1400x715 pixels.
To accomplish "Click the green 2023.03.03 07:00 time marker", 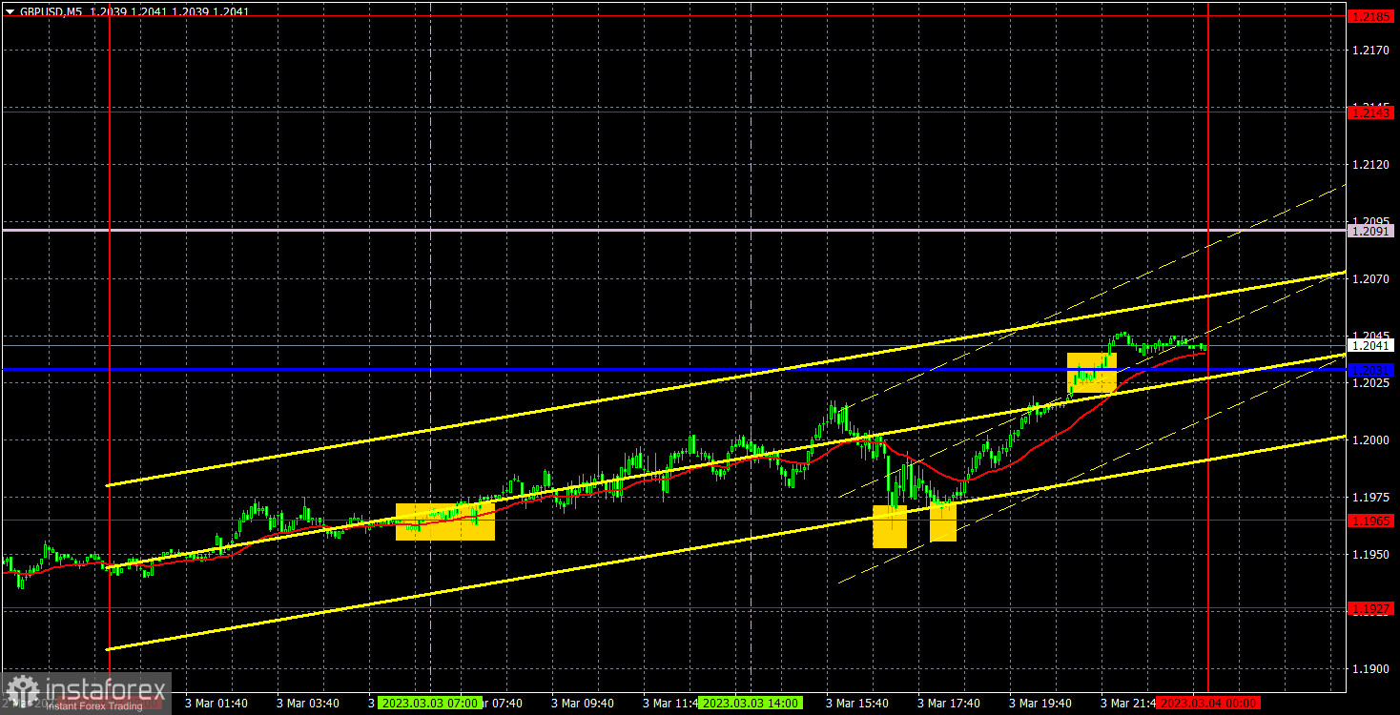I will point(429,703).
